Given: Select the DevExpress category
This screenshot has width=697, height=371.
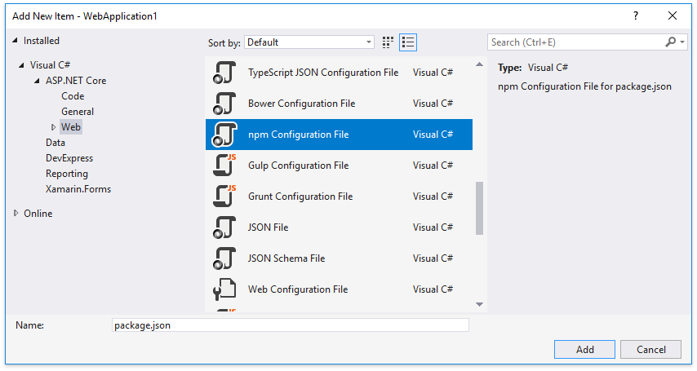Looking at the screenshot, I should click(x=69, y=158).
